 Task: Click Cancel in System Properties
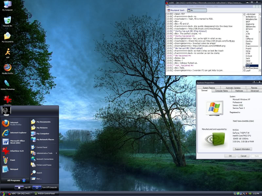(x=243, y=156)
